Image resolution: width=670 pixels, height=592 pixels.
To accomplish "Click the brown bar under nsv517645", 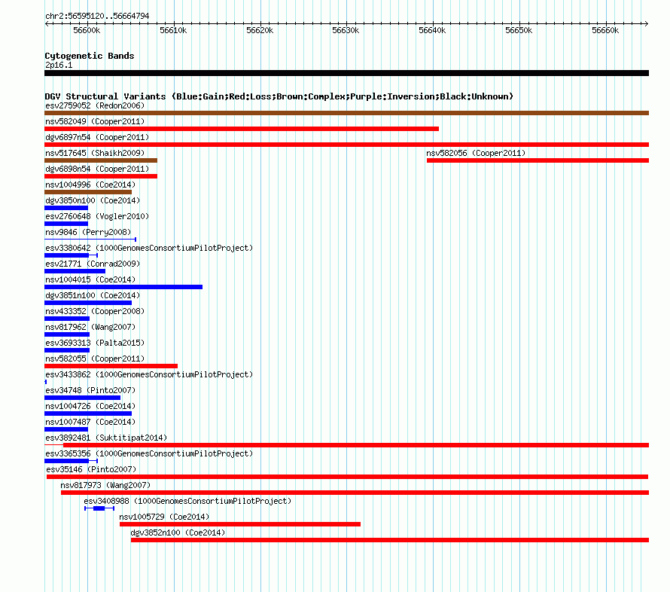I will click(101, 160).
